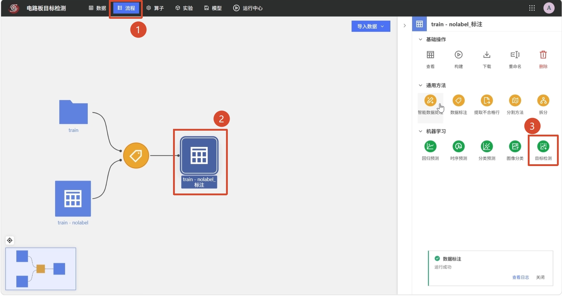Open the 导入数据 dropdown

(x=371, y=26)
